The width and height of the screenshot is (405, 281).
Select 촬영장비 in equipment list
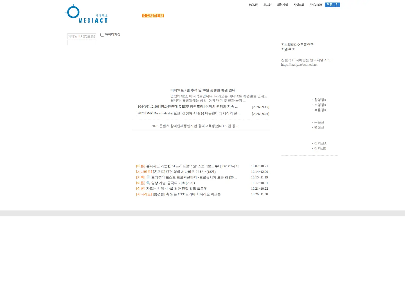tap(321, 100)
